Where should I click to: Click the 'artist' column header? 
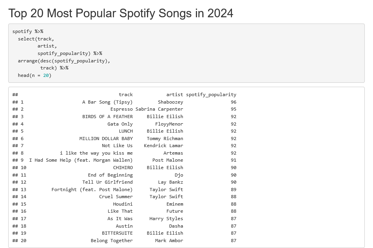tap(175, 95)
